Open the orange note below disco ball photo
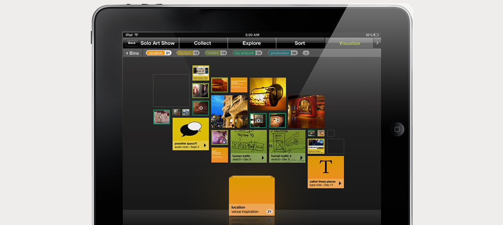 coord(219,155)
